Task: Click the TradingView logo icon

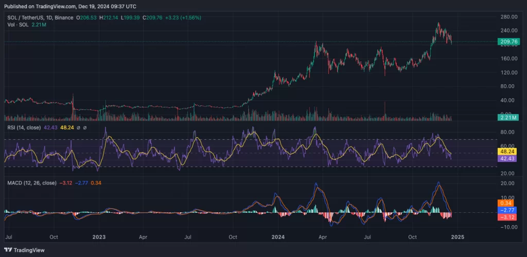Action: click(8, 250)
